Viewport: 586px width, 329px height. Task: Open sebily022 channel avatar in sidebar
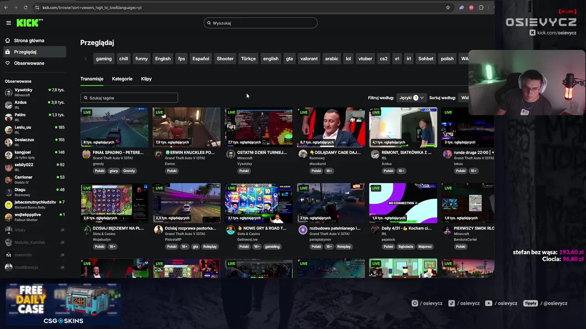pyautogui.click(x=8, y=167)
